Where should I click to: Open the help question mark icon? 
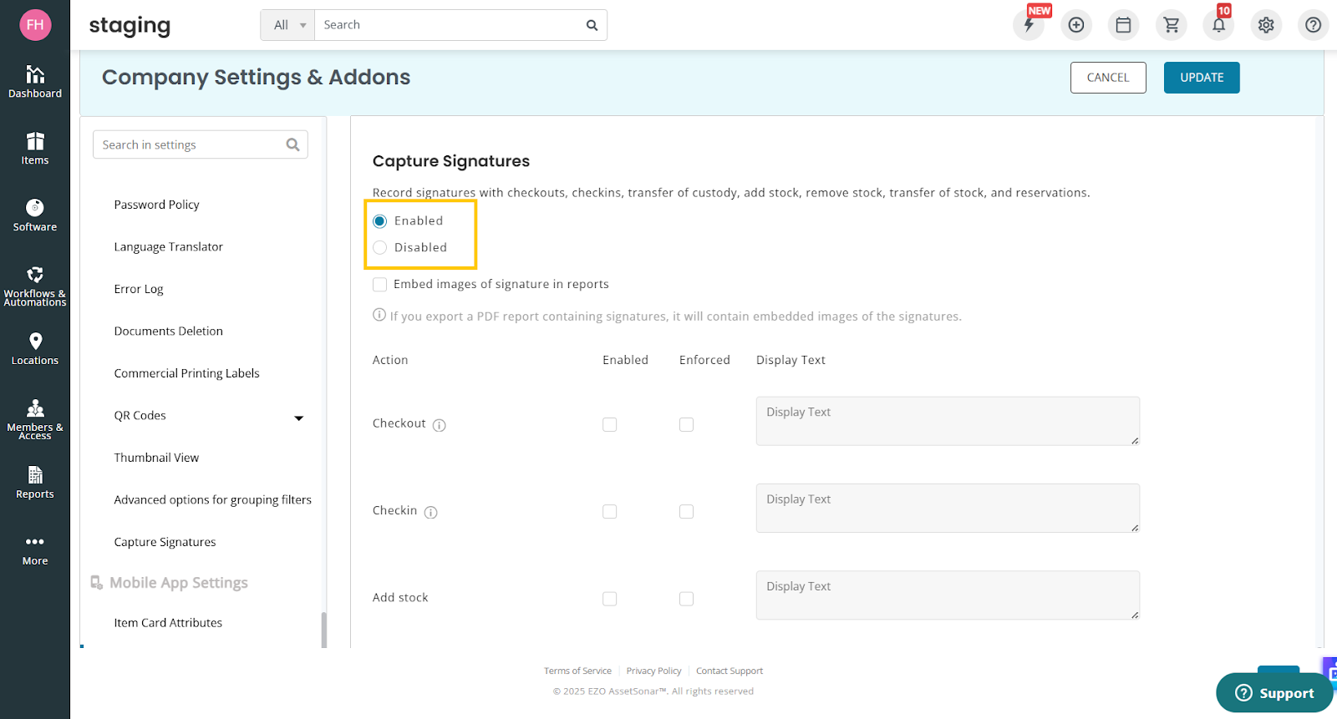tap(1314, 25)
